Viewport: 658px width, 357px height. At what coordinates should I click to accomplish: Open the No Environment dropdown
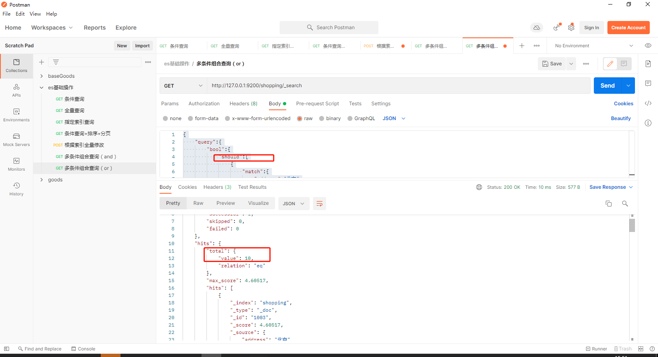(x=594, y=46)
